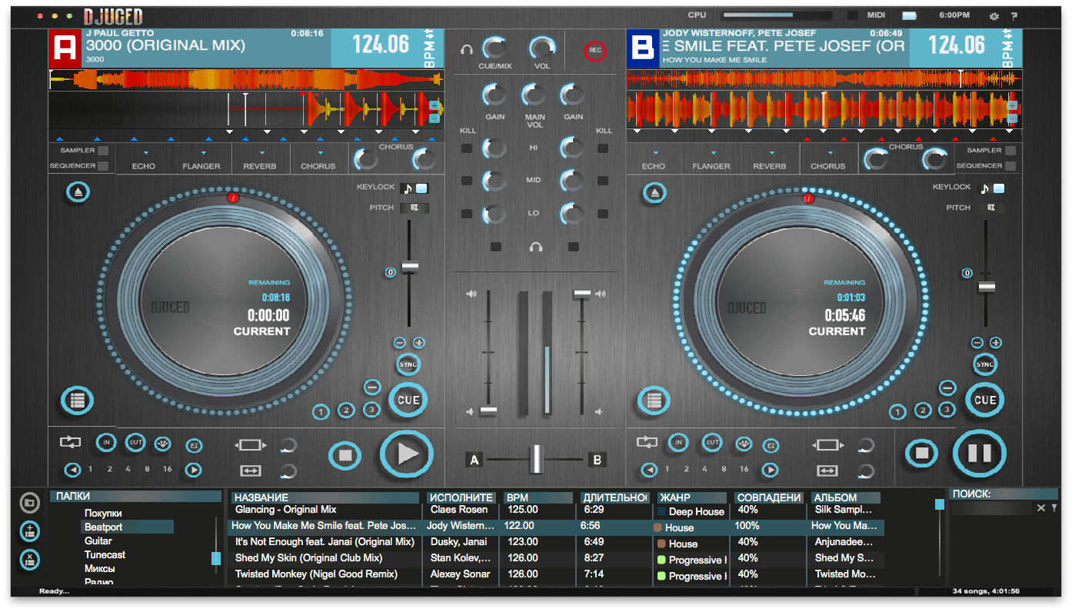
Task: Click the remove-playlist X icon in the sidebar
Action: click(x=29, y=559)
